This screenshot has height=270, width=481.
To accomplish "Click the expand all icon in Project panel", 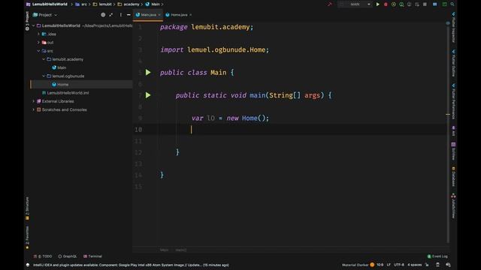I will point(111,15).
